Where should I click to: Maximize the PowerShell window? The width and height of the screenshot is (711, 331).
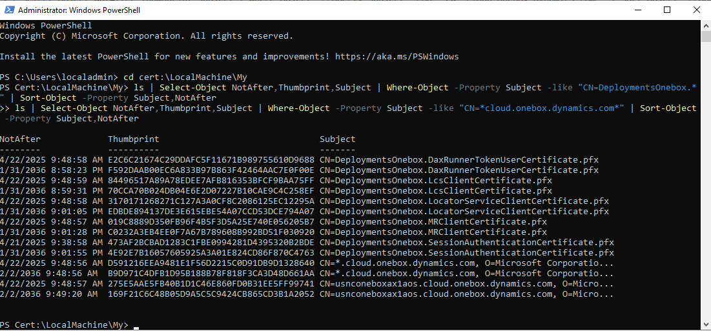tap(667, 10)
